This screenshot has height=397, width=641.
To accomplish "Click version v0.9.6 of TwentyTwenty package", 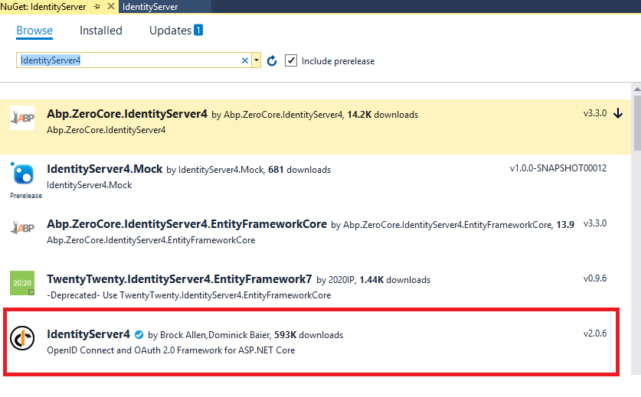I will (x=595, y=278).
